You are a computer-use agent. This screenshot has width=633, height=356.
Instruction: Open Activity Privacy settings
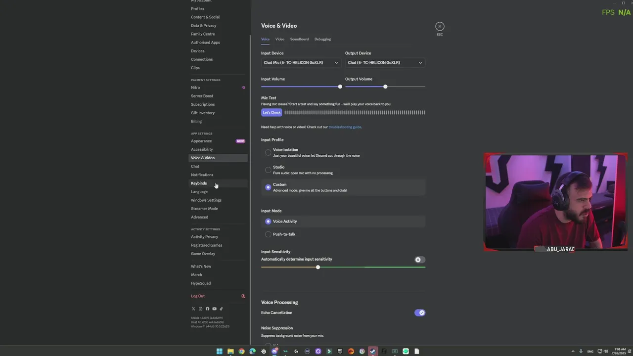218,237
